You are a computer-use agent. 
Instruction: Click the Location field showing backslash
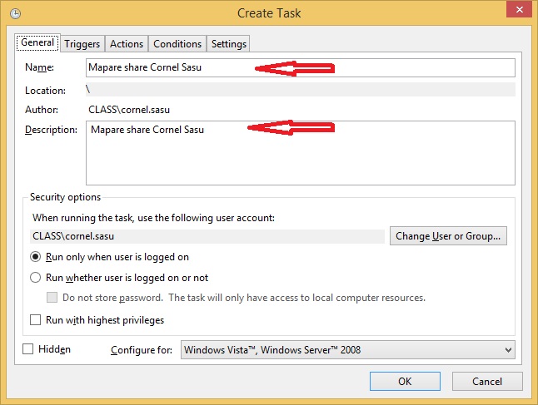click(x=300, y=90)
